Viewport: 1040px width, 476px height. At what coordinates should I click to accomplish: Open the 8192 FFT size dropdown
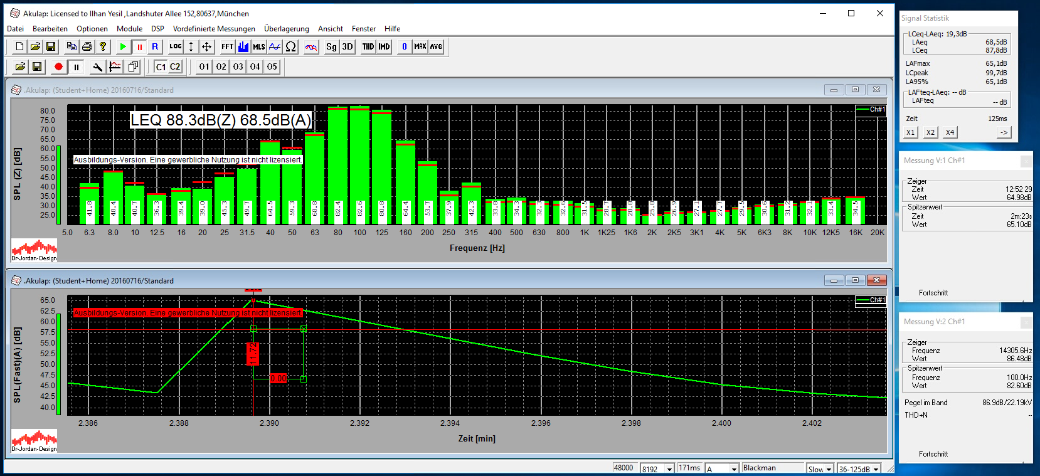[x=670, y=469]
